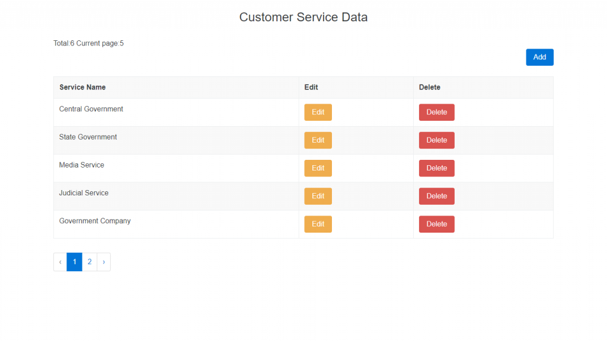Delete the Central Government service
The height and width of the screenshot is (341, 607).
[x=436, y=112]
